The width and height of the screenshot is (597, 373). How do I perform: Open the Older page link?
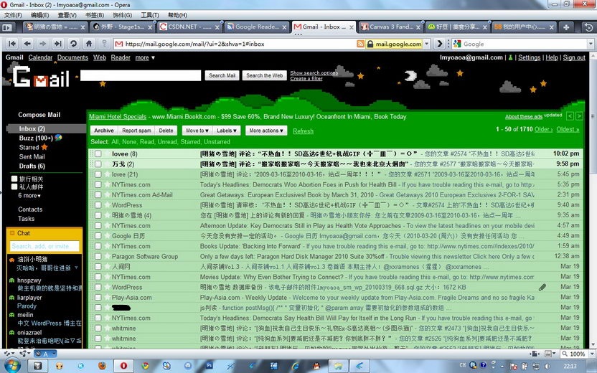543,129
